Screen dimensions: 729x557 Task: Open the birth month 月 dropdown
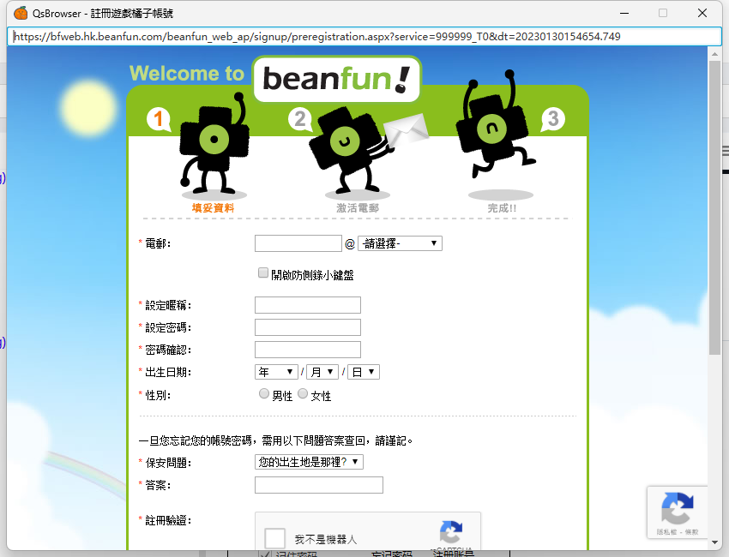[322, 372]
